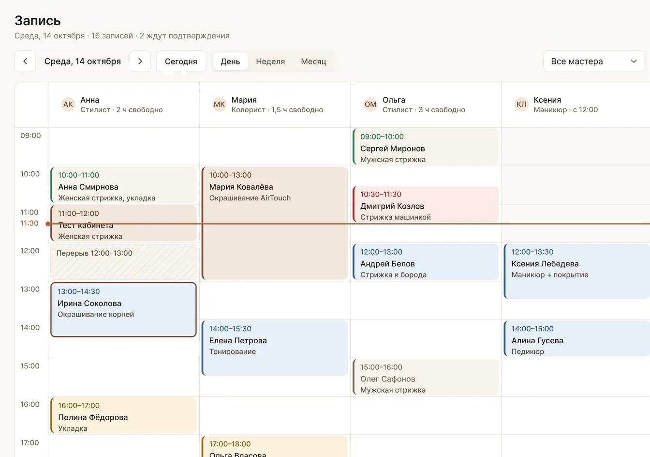Open Сергей Миронов's 09:00–10:00 appointment
The image size is (650, 457).
click(x=426, y=147)
